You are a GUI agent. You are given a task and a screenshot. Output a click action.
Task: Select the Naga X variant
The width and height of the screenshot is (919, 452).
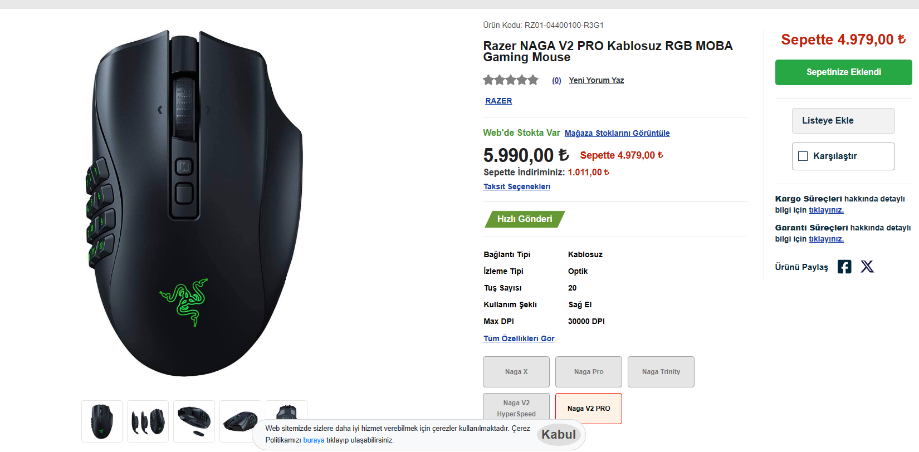[516, 372]
